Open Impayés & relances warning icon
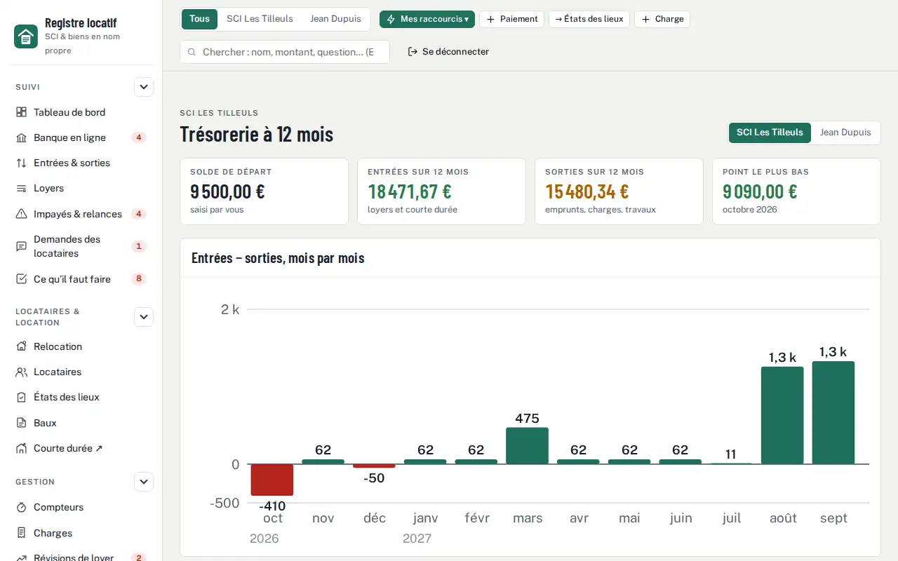Viewport: 898px width, 561px height. (x=21, y=214)
